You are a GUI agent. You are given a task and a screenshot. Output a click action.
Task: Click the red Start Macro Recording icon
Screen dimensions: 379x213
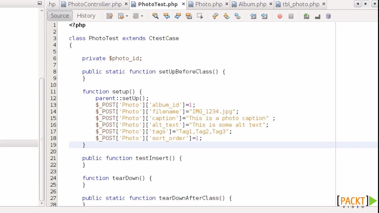point(280,16)
